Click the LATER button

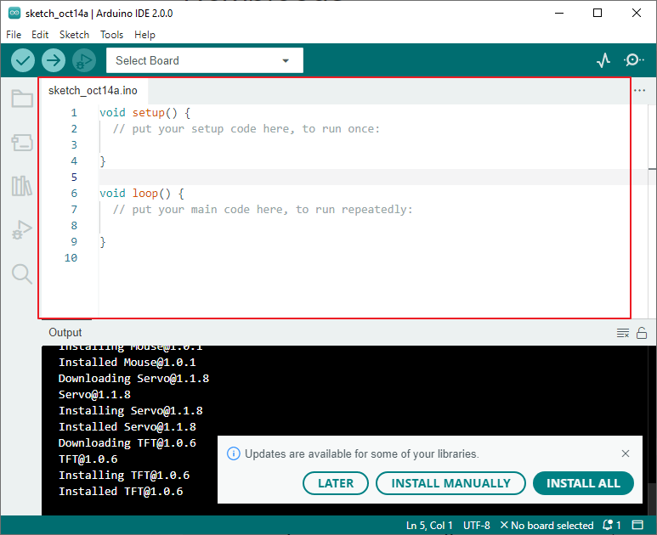336,483
